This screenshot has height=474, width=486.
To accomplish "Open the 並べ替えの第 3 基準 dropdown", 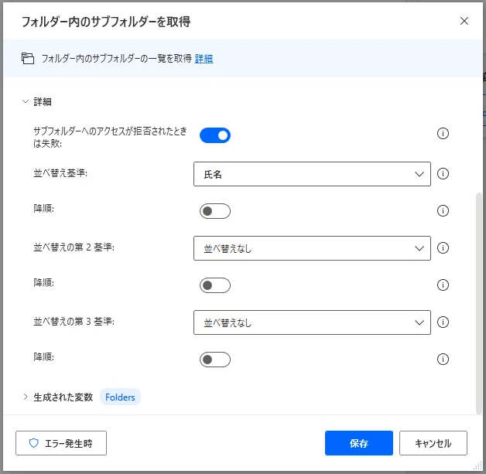I will 311,322.
